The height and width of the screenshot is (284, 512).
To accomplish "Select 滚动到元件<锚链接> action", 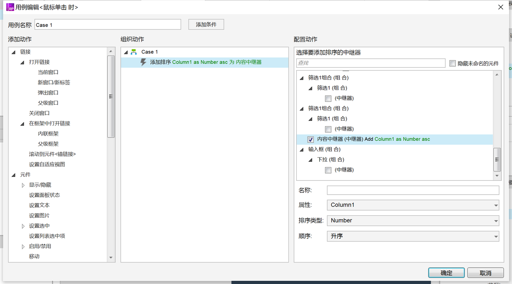I will [x=52, y=154].
